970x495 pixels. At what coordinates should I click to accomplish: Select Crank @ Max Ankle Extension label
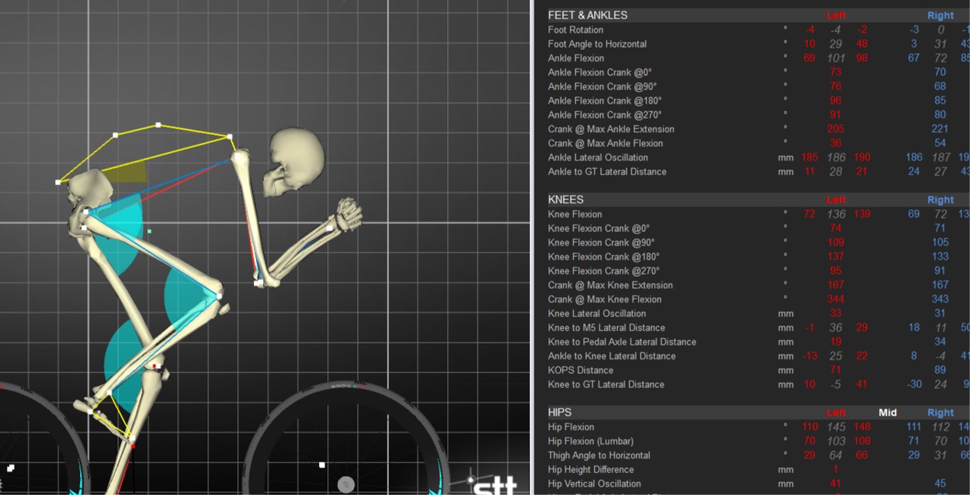[611, 129]
